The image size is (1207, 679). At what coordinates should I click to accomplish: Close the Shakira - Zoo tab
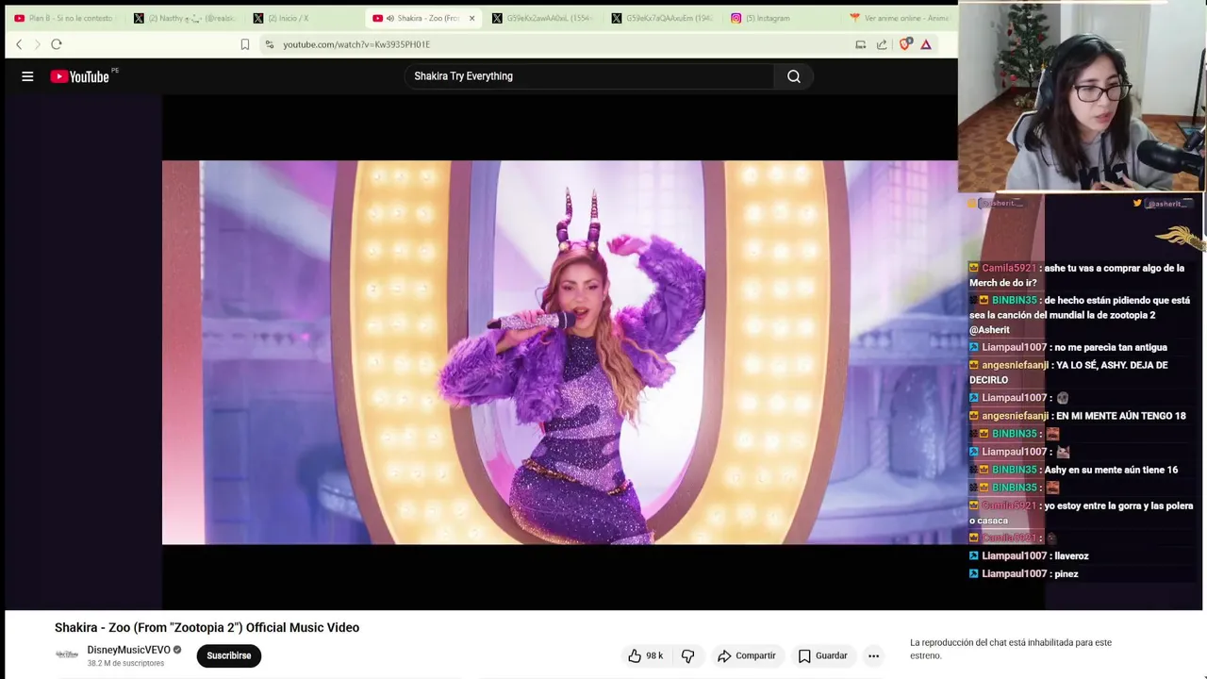point(471,18)
